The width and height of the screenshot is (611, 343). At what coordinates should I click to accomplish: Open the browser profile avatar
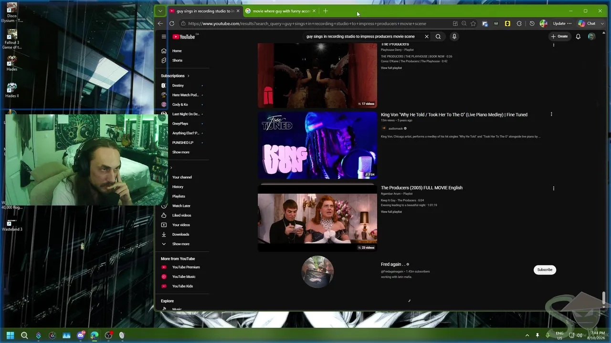click(543, 23)
